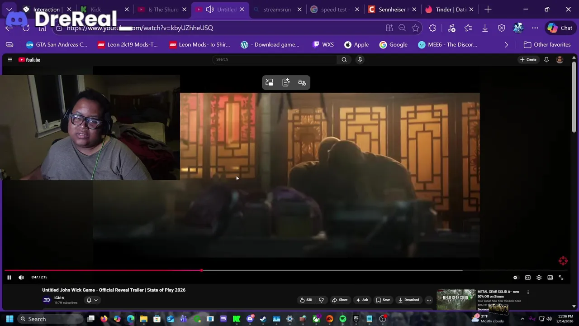Open options menu for Metal Gear ad

pyautogui.click(x=528, y=292)
